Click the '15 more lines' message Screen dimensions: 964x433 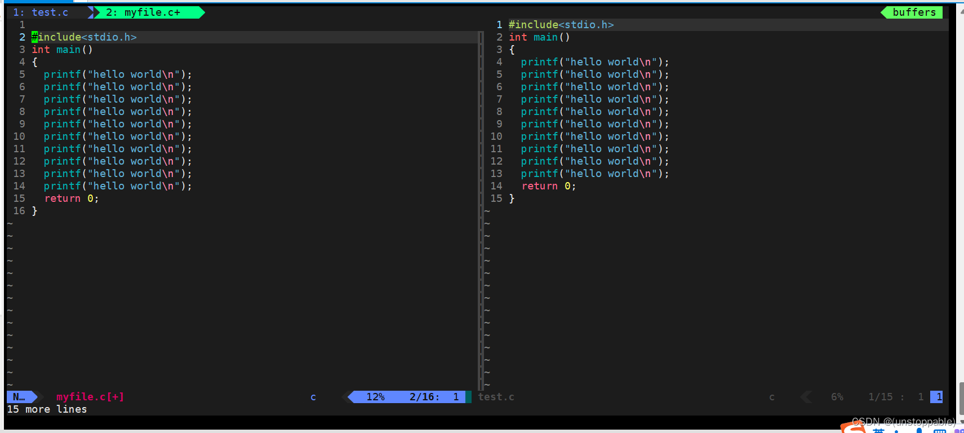(47, 409)
